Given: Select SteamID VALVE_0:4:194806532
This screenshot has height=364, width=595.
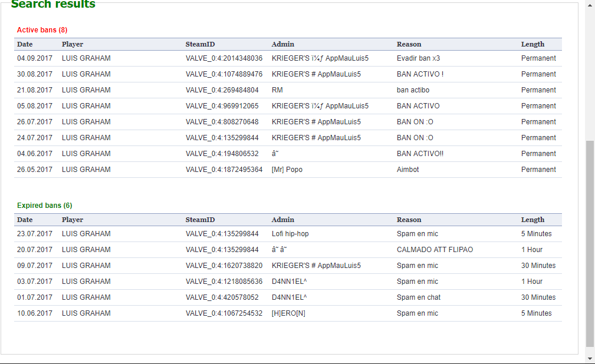Looking at the screenshot, I should (x=222, y=154).
